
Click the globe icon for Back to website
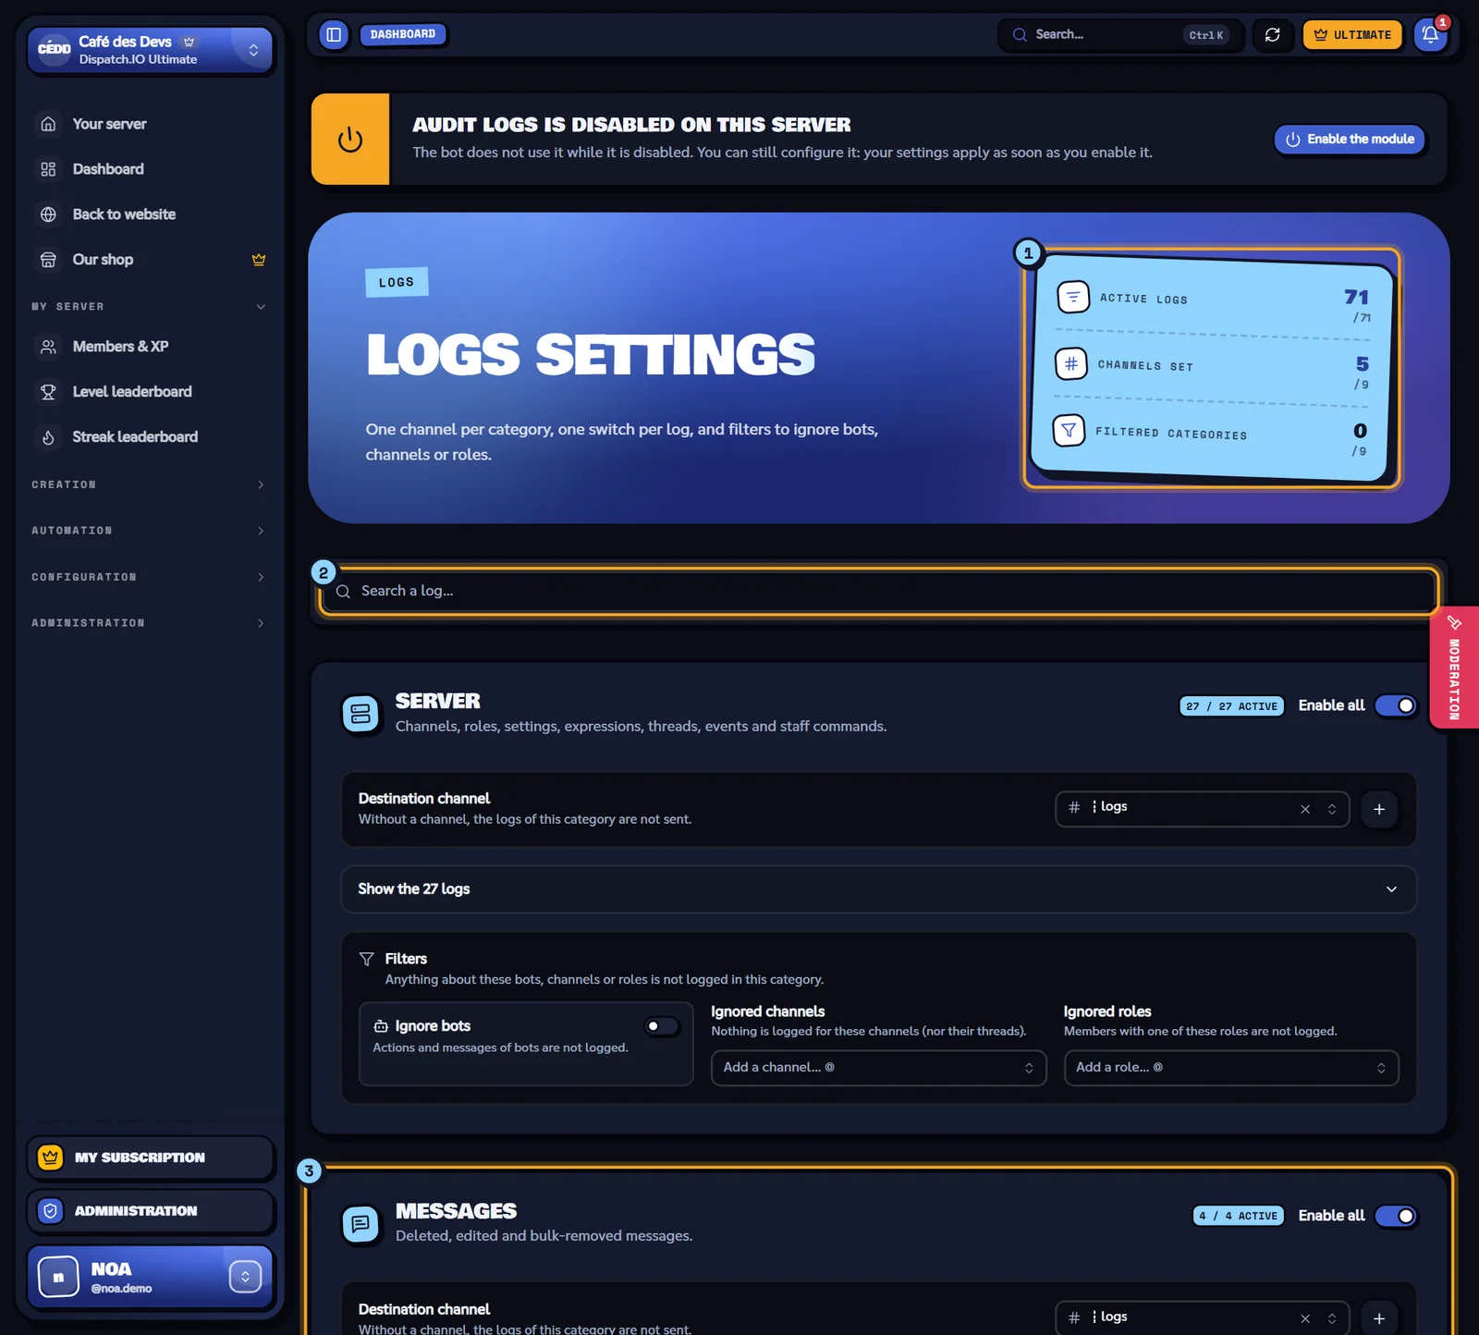click(49, 214)
